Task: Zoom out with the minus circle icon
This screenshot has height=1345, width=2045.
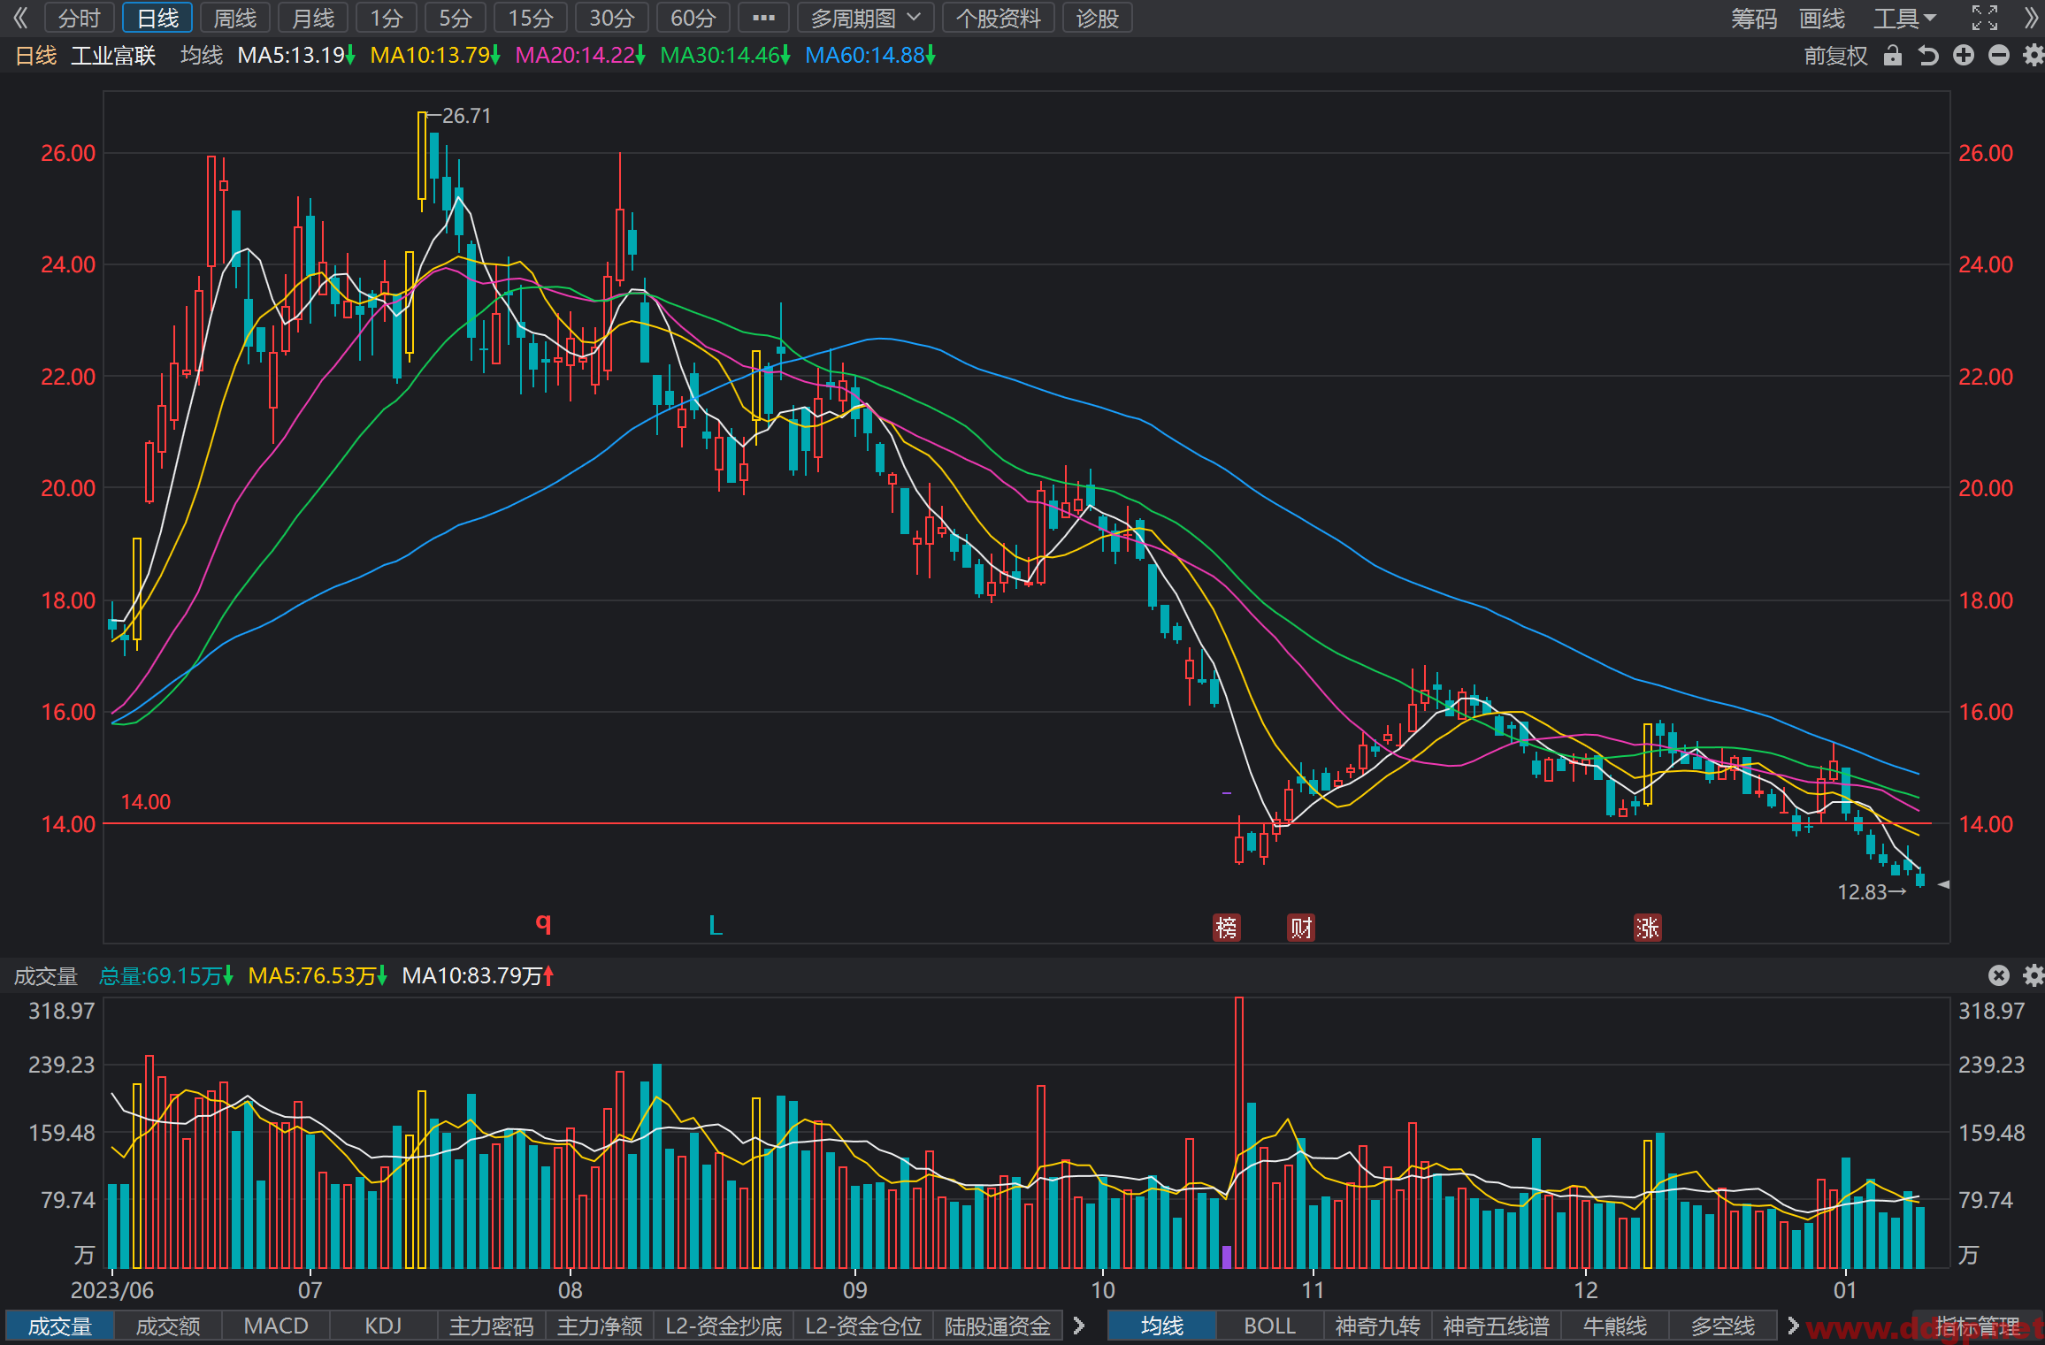Action: coord(1999,56)
